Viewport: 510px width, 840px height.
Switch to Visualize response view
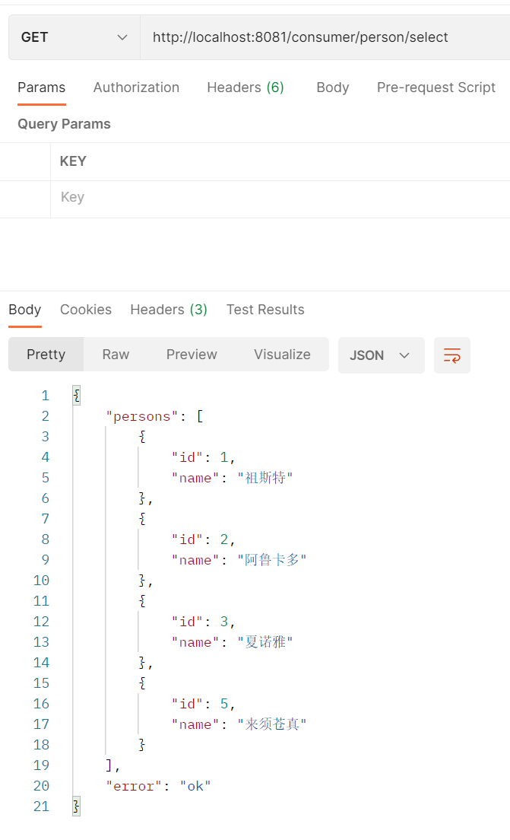pyautogui.click(x=282, y=355)
